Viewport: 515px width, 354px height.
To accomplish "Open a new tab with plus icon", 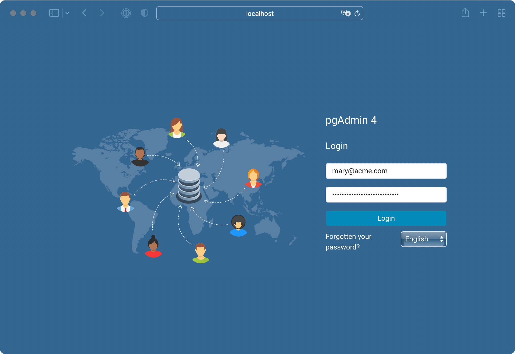I will pyautogui.click(x=483, y=13).
